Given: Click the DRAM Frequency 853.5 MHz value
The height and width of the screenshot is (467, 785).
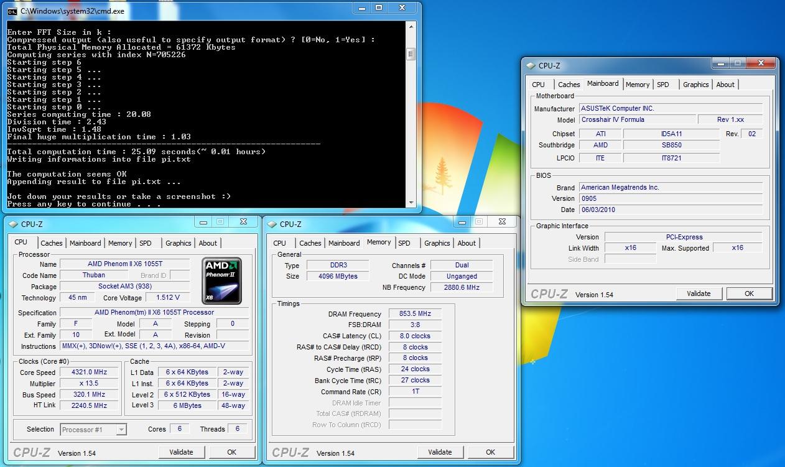Looking at the screenshot, I should pos(415,314).
